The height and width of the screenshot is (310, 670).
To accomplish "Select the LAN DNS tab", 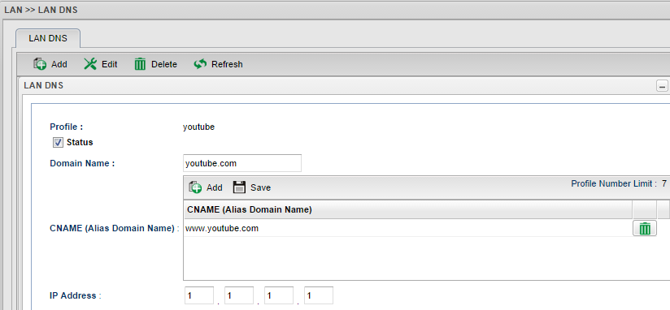I will [48, 38].
